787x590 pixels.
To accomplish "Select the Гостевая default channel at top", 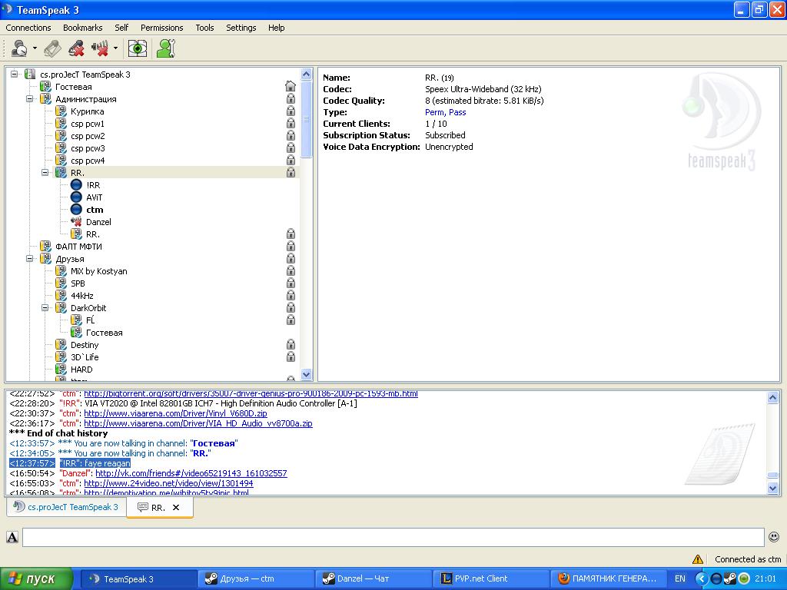I will point(73,87).
